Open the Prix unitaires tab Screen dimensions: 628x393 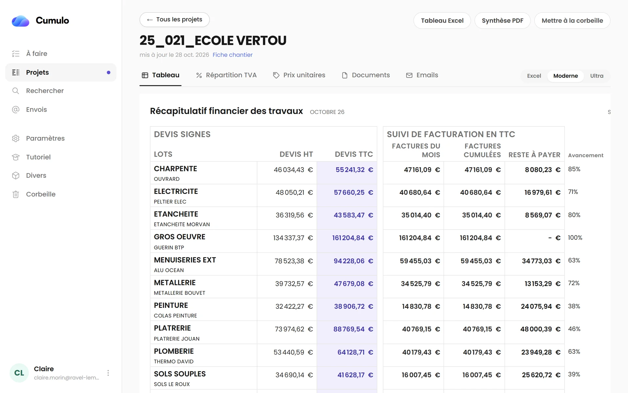point(299,75)
